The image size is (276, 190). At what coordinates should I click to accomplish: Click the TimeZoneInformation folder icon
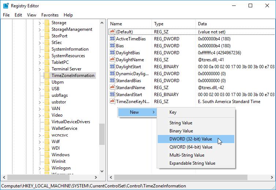(47, 76)
